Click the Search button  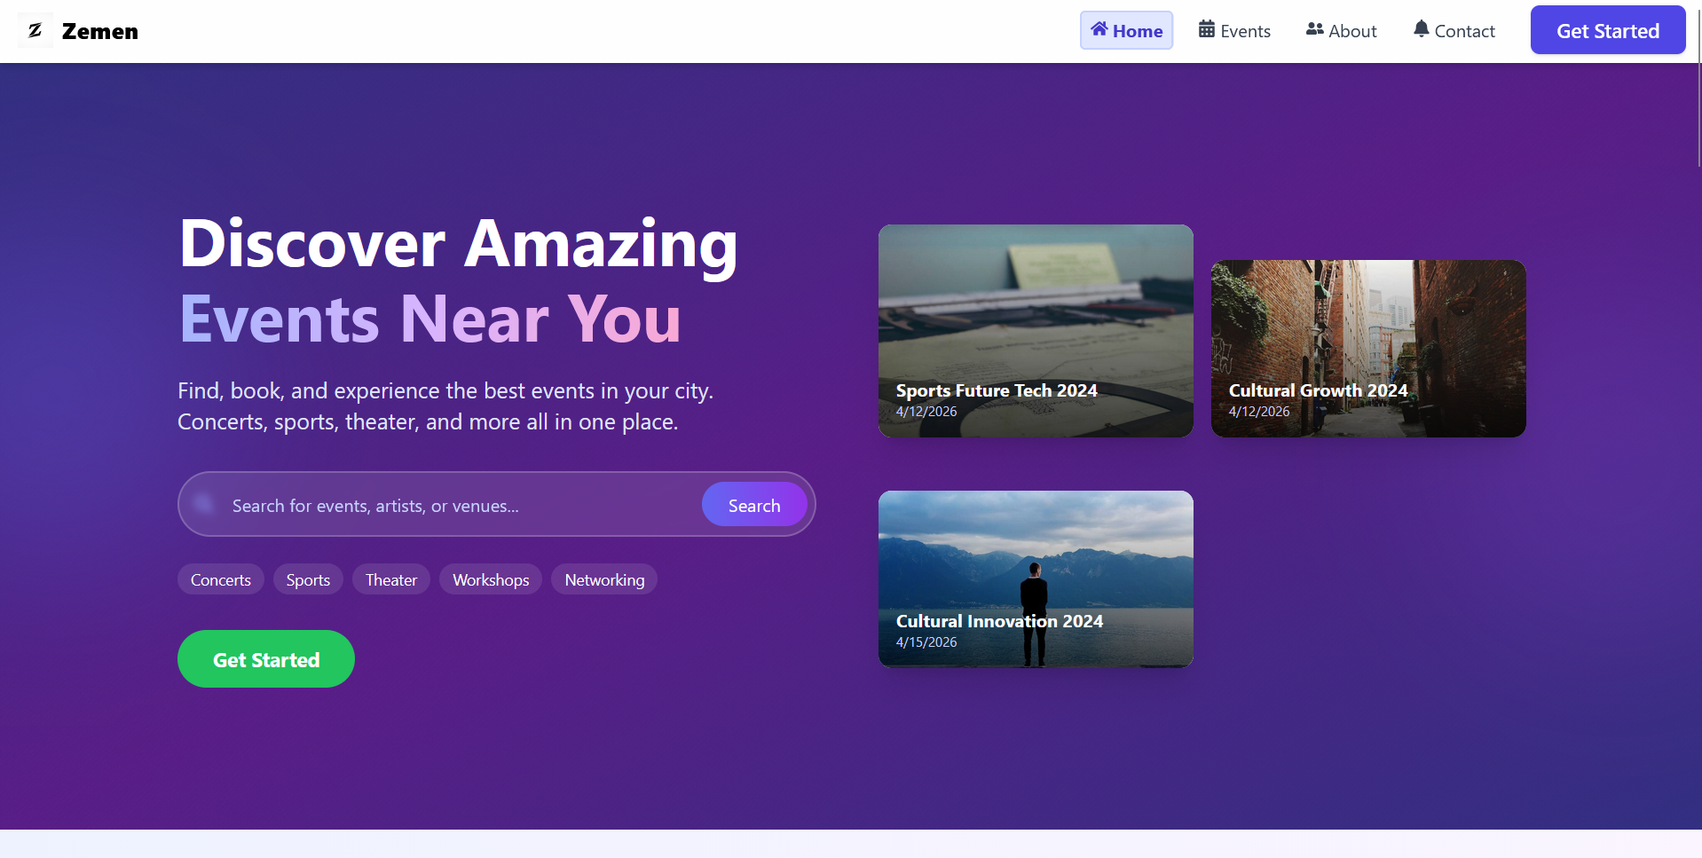(754, 505)
